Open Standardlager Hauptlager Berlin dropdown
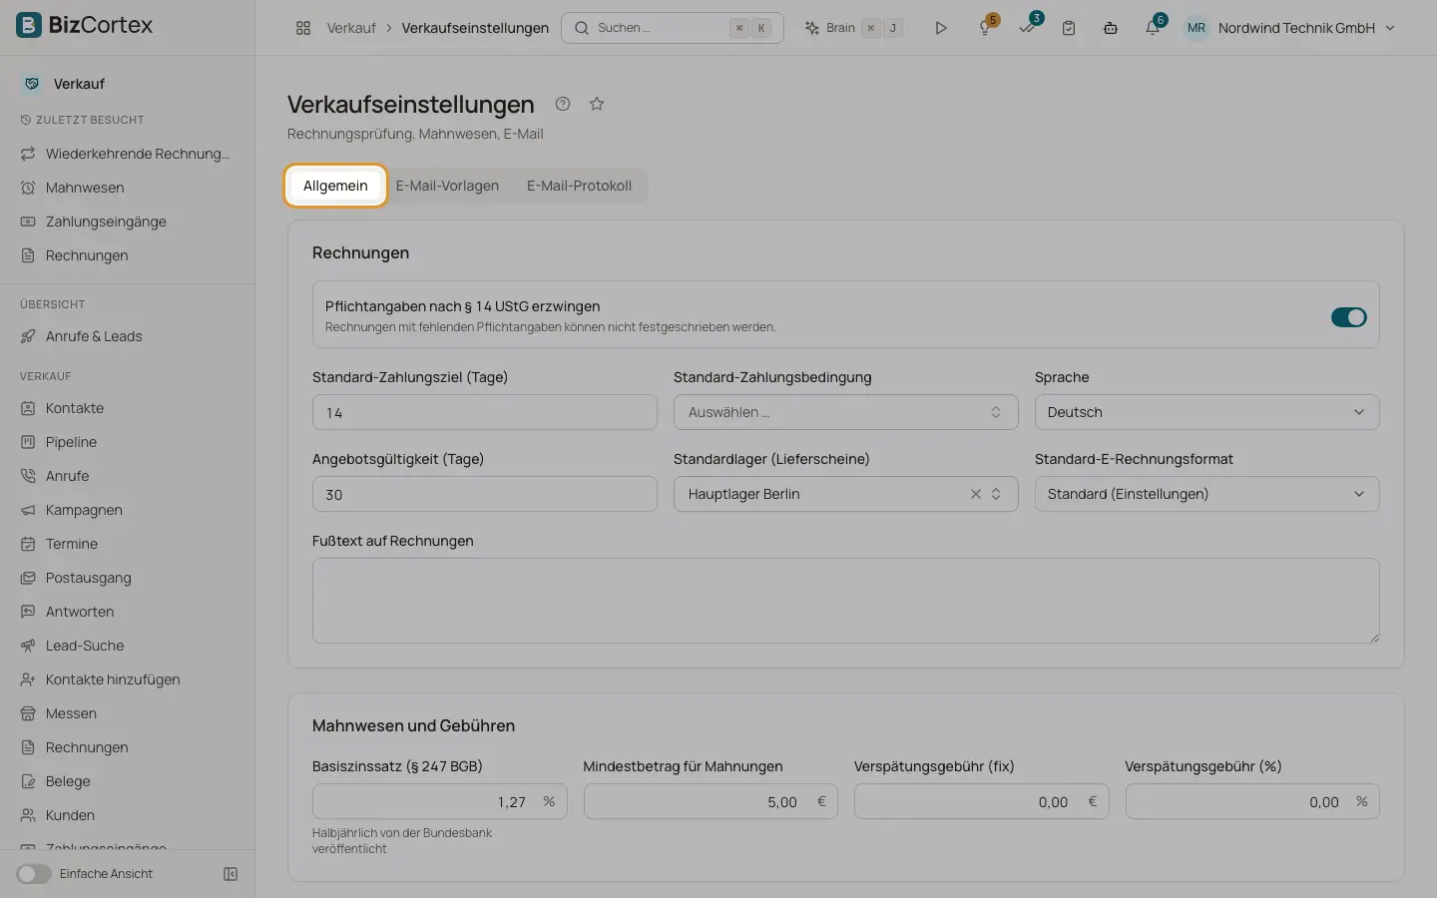1437x898 pixels. point(845,494)
